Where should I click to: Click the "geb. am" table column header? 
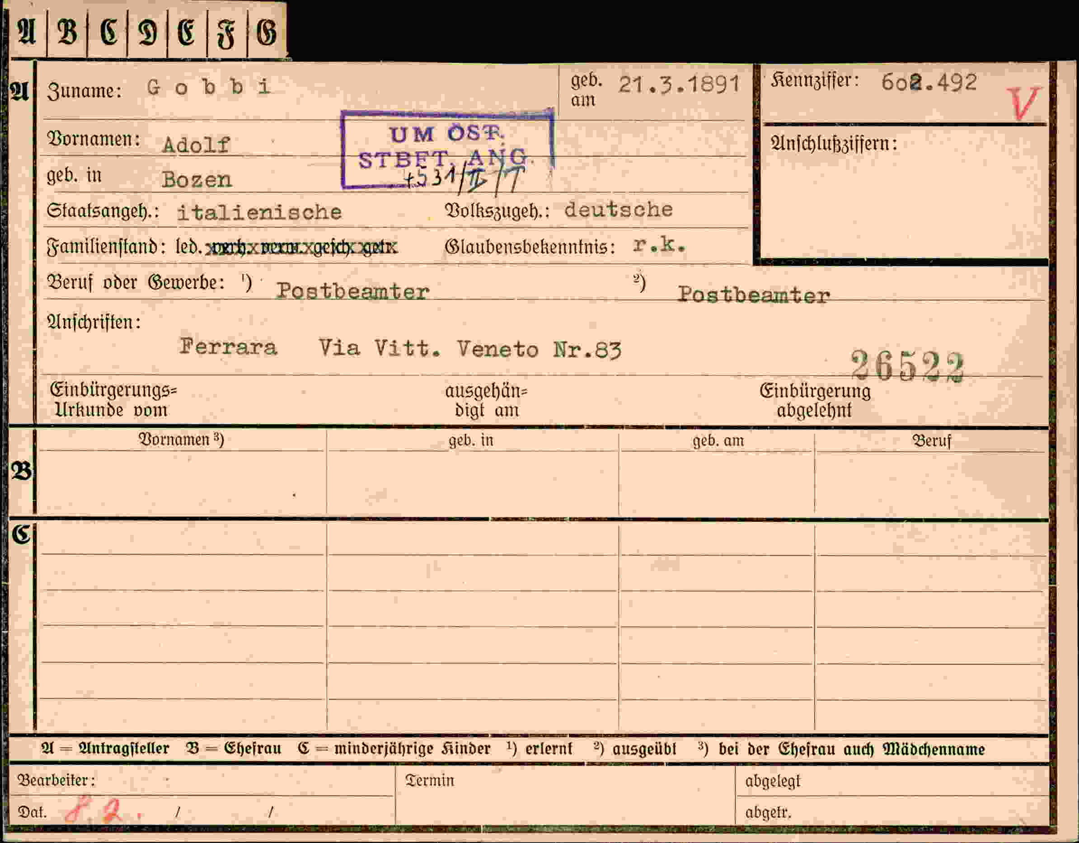[x=718, y=440]
